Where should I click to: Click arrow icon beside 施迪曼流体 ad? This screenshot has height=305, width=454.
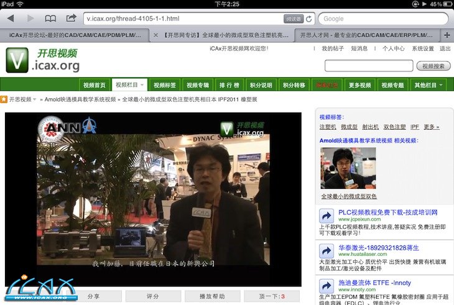coord(327,286)
